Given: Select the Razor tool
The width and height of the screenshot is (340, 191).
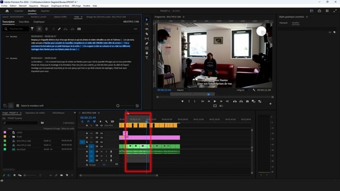Looking at the screenshot, I should click(147, 34).
